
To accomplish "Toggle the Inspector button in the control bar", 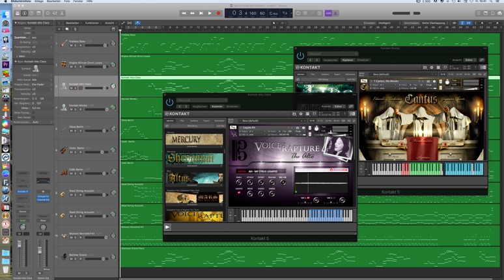I will (x=25, y=13).
